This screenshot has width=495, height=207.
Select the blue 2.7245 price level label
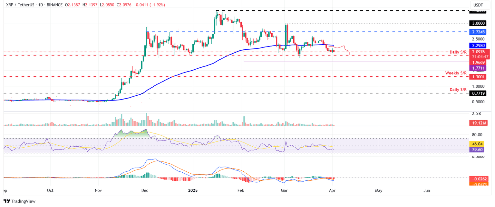coord(478,32)
